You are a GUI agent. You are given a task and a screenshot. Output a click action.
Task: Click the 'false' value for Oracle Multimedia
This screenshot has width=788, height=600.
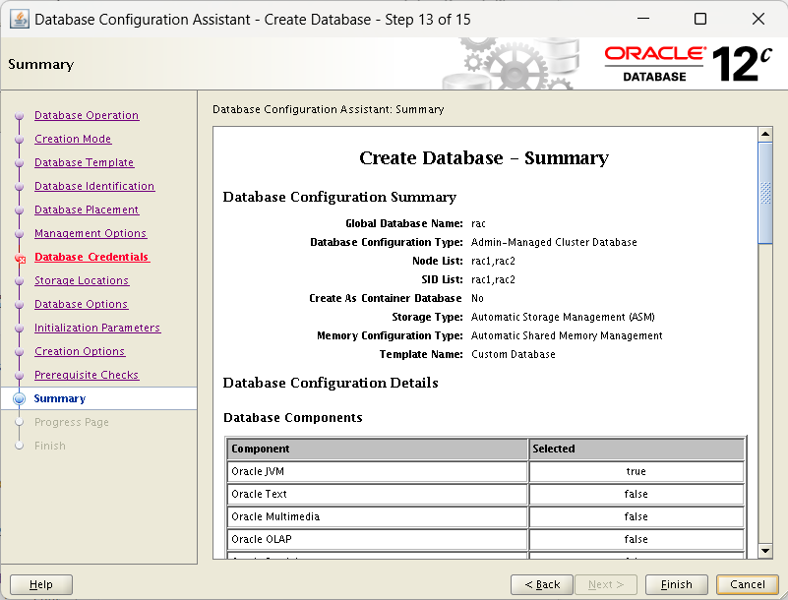point(636,516)
